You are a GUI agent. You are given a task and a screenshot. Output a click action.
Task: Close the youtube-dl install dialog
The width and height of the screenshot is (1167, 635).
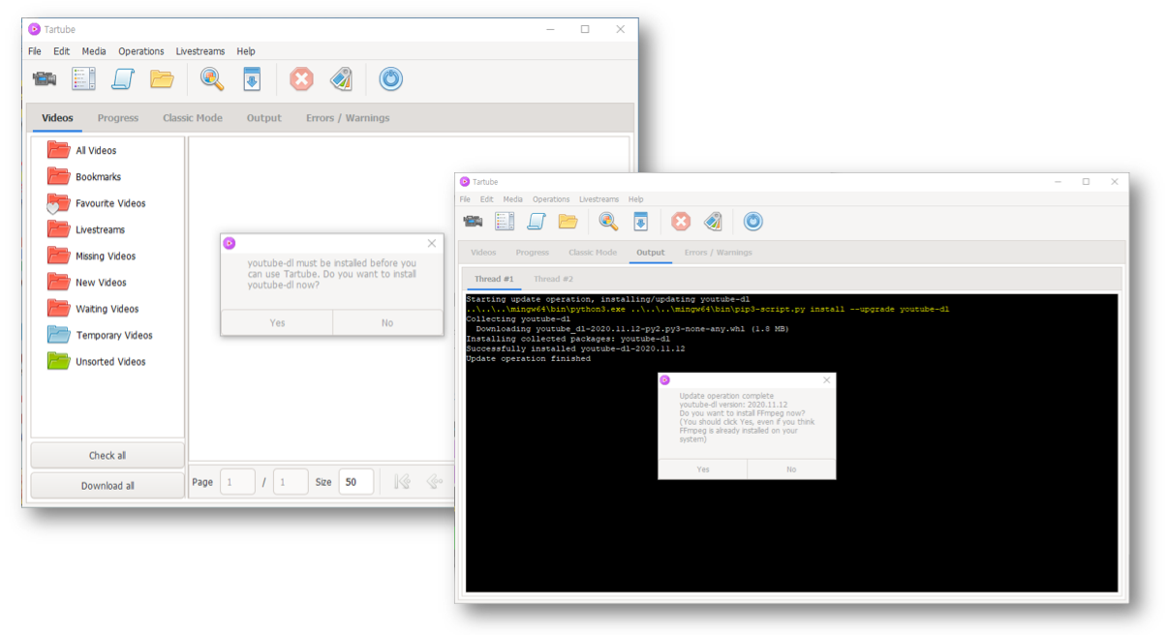pos(432,244)
